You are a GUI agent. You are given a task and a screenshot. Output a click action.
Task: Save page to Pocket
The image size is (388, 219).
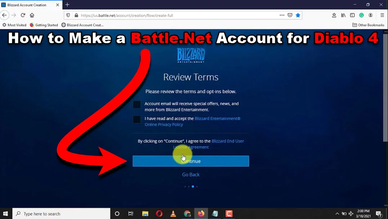coord(290,16)
